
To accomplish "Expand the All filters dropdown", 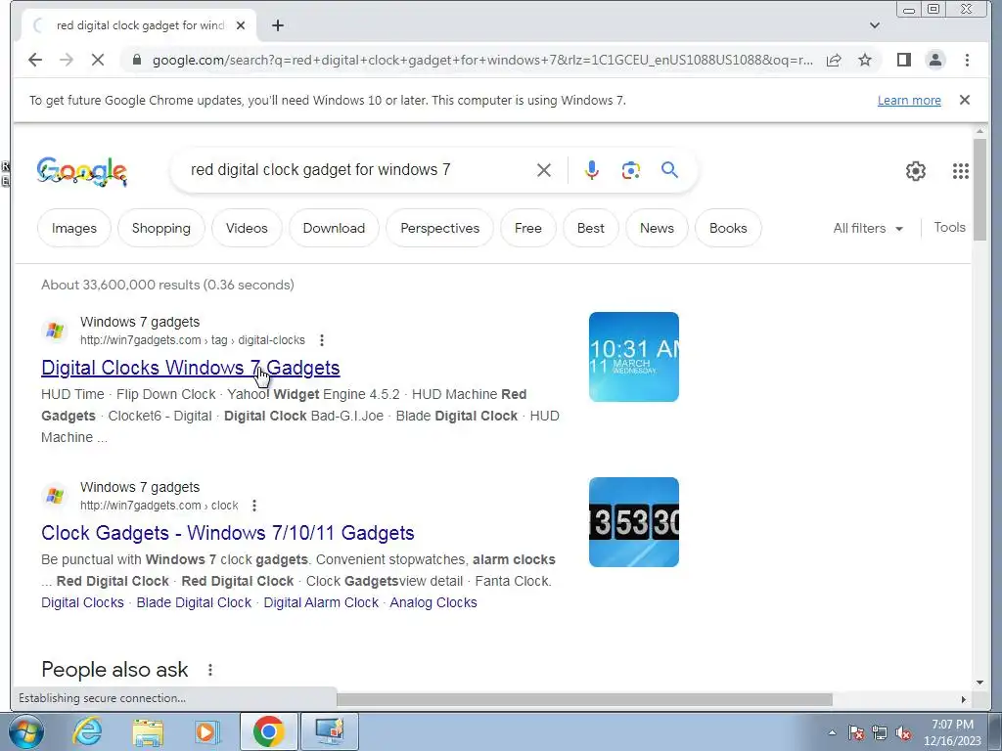I will tap(868, 228).
